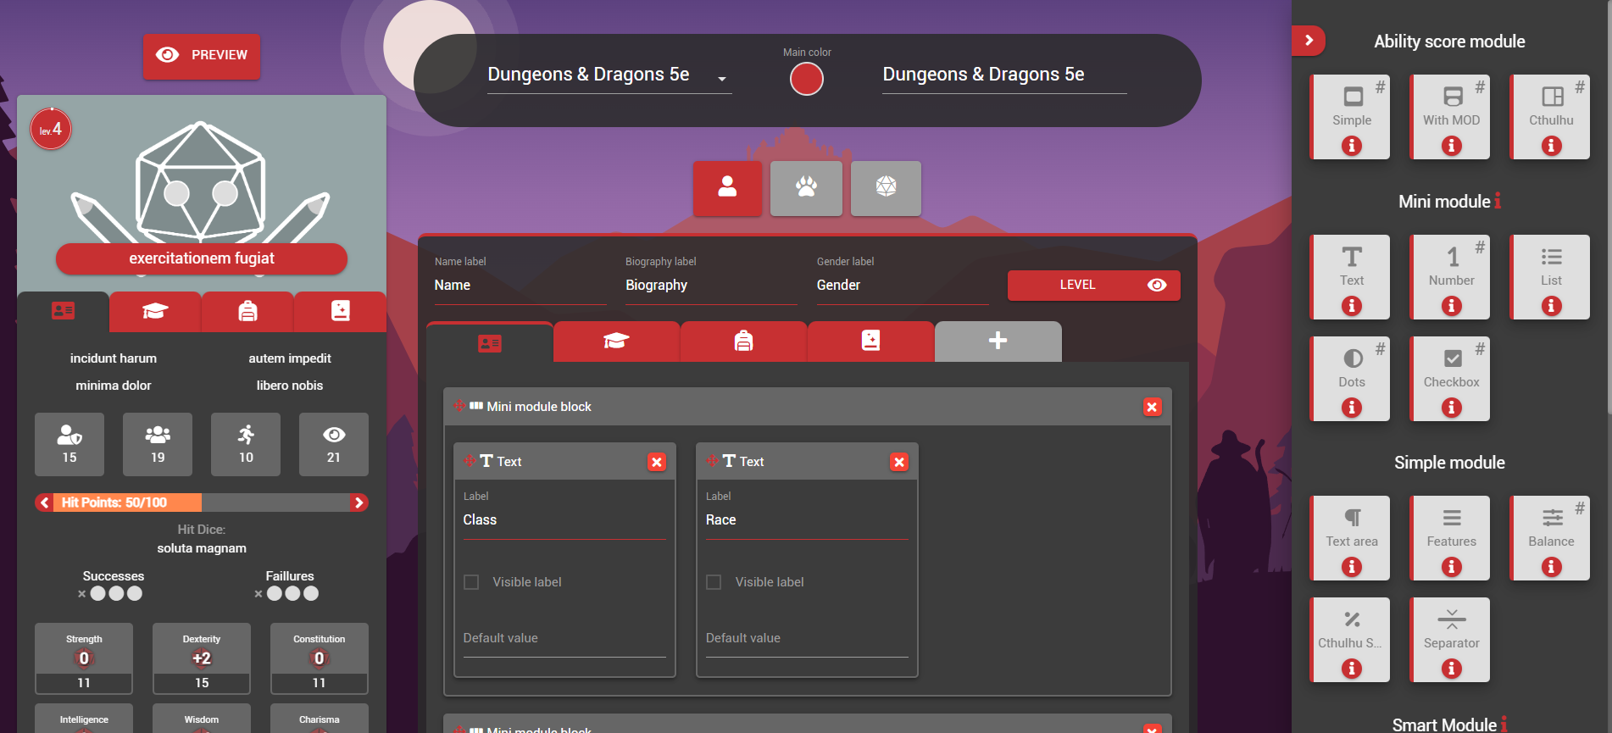Open the game system dropdown
1612x733 pixels.
pyautogui.click(x=609, y=75)
